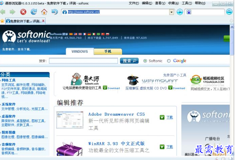Click the favorites star icon
The height and width of the screenshot is (160, 236).
[x=2, y=21]
